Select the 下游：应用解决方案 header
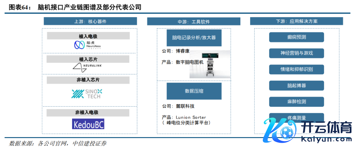The width and height of the screenshot is (357, 150). (297, 21)
